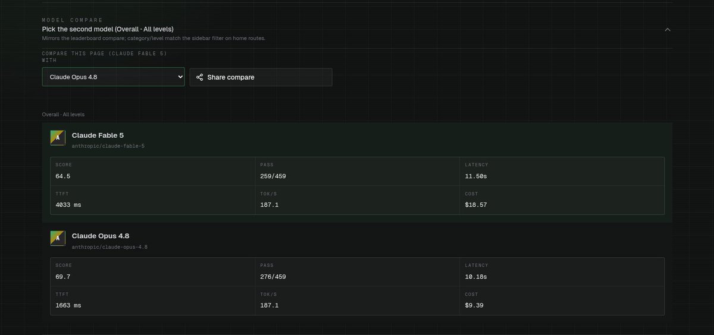Image resolution: width=714 pixels, height=335 pixels.
Task: Click the $18.57 cost value
Action: click(476, 205)
